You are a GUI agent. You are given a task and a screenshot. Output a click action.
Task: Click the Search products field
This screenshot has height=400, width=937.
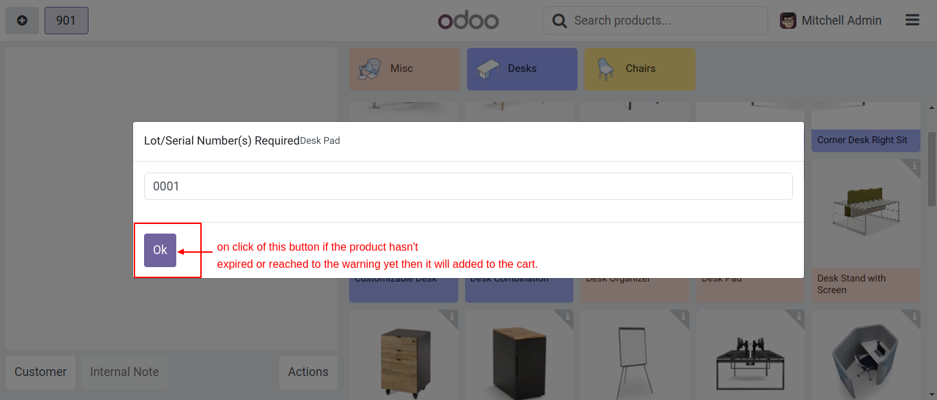pos(665,21)
